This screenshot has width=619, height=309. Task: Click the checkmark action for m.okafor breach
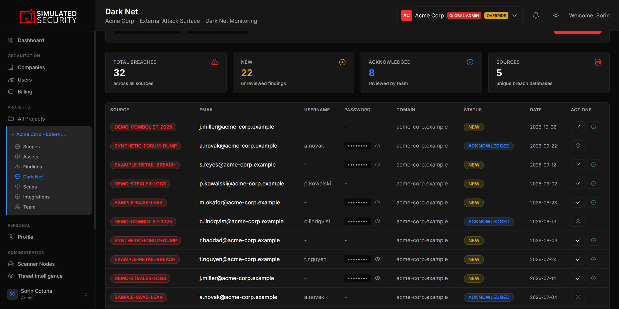coord(578,202)
